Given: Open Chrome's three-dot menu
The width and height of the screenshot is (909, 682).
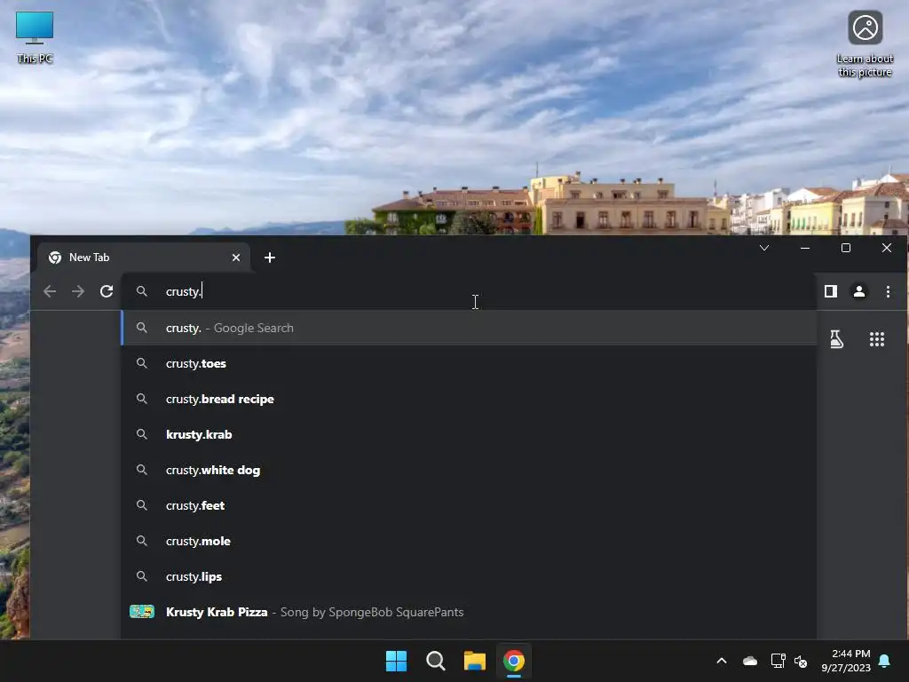Looking at the screenshot, I should [x=888, y=291].
